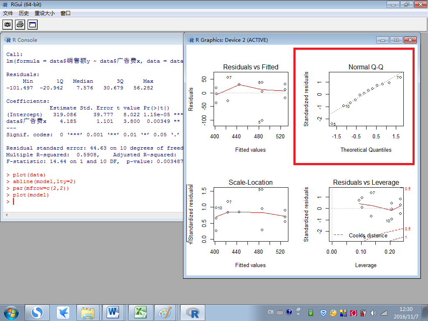This screenshot has width=428, height=321.
Task: Click the "Theoretical Quantiles" axis label
Action: tap(366, 150)
